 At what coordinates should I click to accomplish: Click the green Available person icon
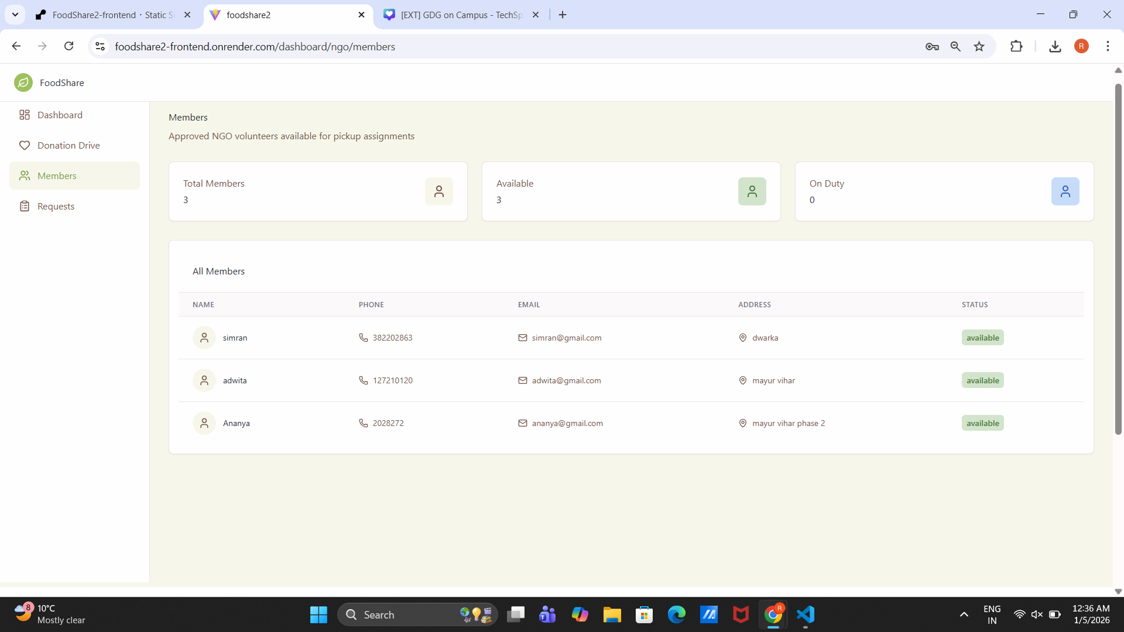click(752, 191)
